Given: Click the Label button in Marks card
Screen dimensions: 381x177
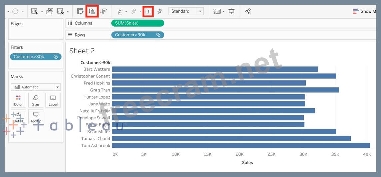Looking at the screenshot, I should point(53,100).
